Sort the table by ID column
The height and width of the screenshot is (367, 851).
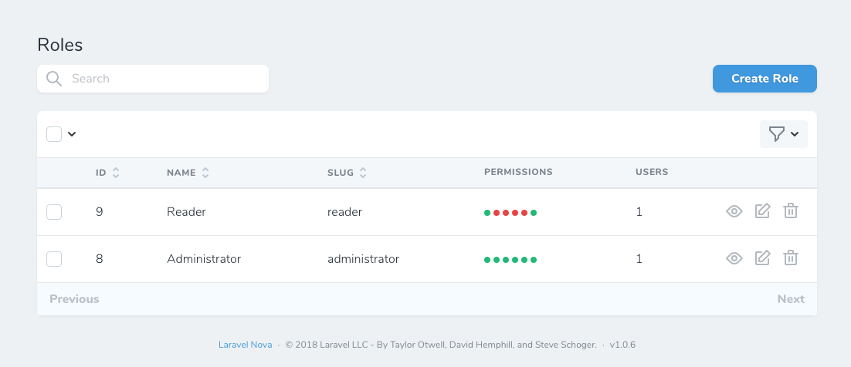pos(107,173)
